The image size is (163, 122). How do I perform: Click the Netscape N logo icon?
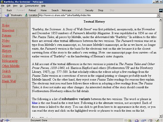(x=161, y=10)
